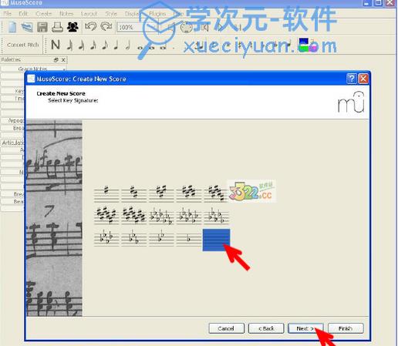Open the Notes menu
This screenshot has height=346, width=398.
coord(66,14)
